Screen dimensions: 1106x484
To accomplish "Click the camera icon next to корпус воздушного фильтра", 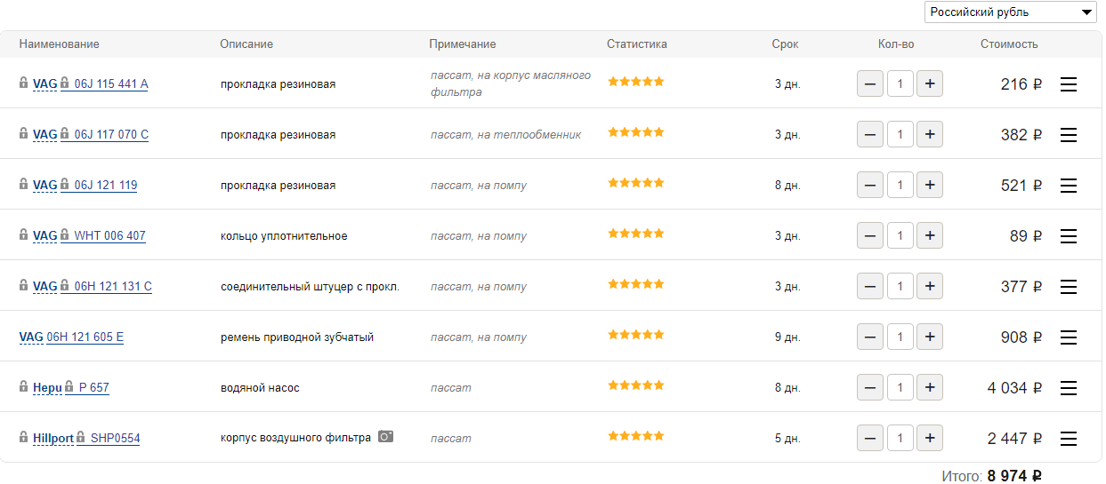I will click(385, 437).
